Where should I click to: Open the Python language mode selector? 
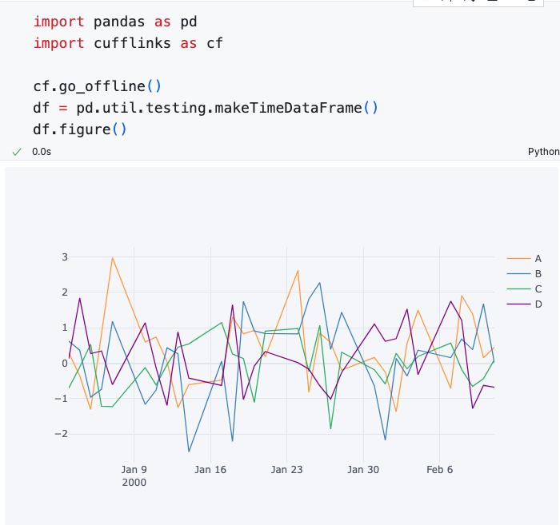[543, 152]
